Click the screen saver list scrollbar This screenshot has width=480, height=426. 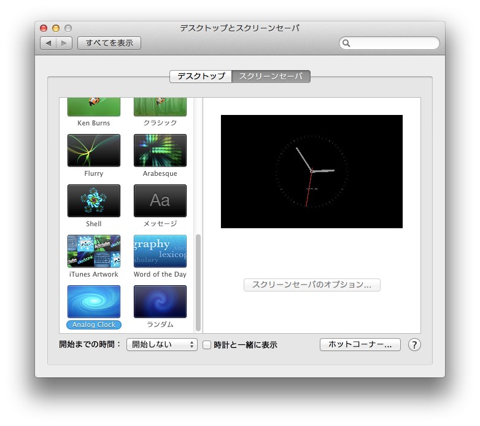[198, 283]
